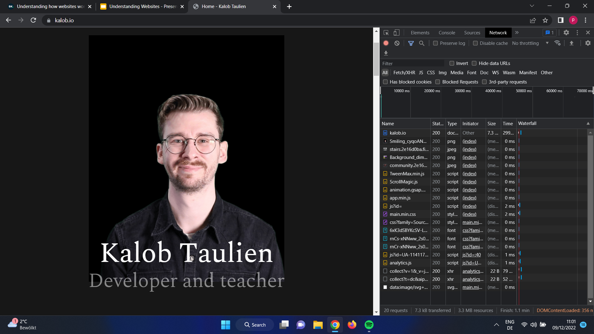
Task: Open the DevTools customize three-dot menu
Action: (577, 33)
